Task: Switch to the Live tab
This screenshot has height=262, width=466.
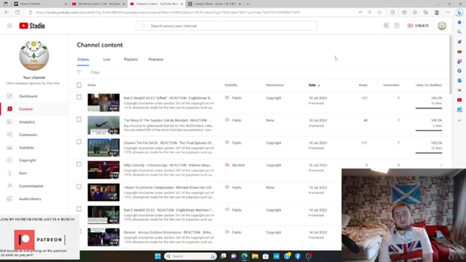Action: tap(107, 59)
